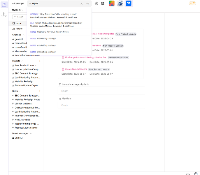Click New Product Launch tag beside social media templates
The height and width of the screenshot is (175, 200).
tap(126, 34)
